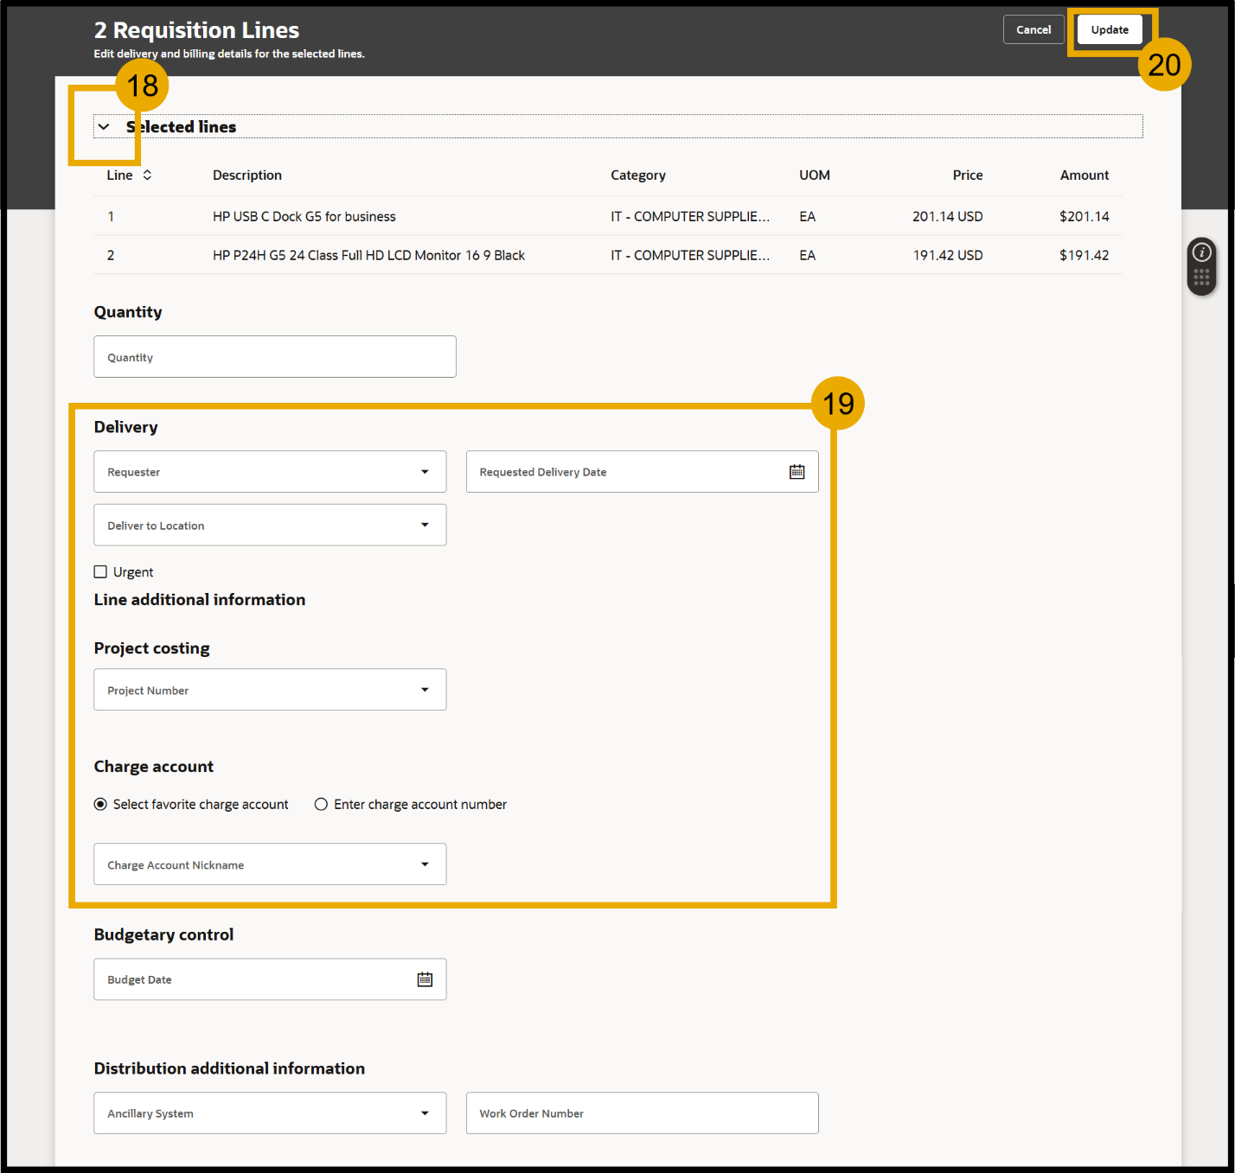Collapse the Selected lines section

click(x=104, y=126)
